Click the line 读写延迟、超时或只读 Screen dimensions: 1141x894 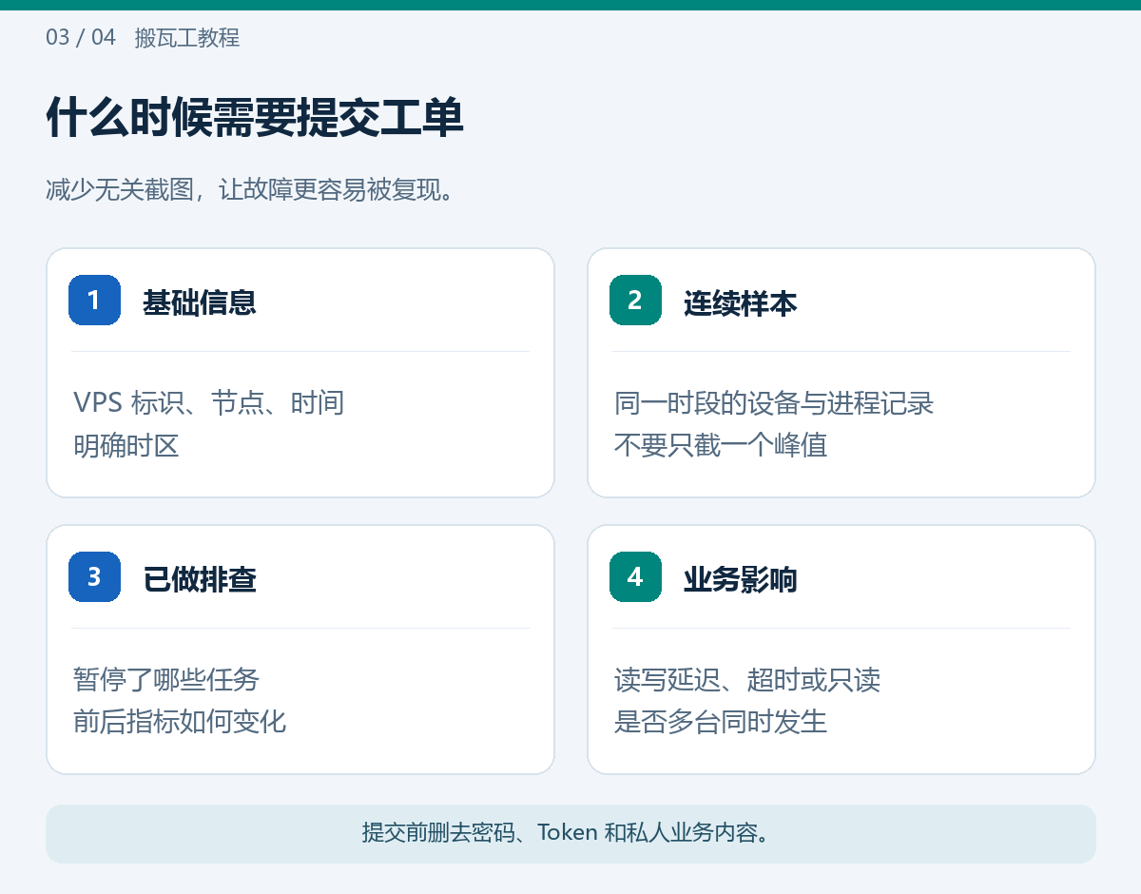point(747,679)
